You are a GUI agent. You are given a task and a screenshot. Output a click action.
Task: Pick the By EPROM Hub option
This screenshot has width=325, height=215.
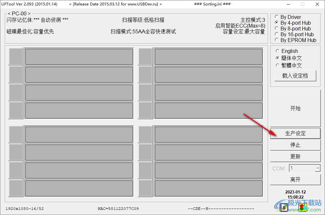point(296,40)
